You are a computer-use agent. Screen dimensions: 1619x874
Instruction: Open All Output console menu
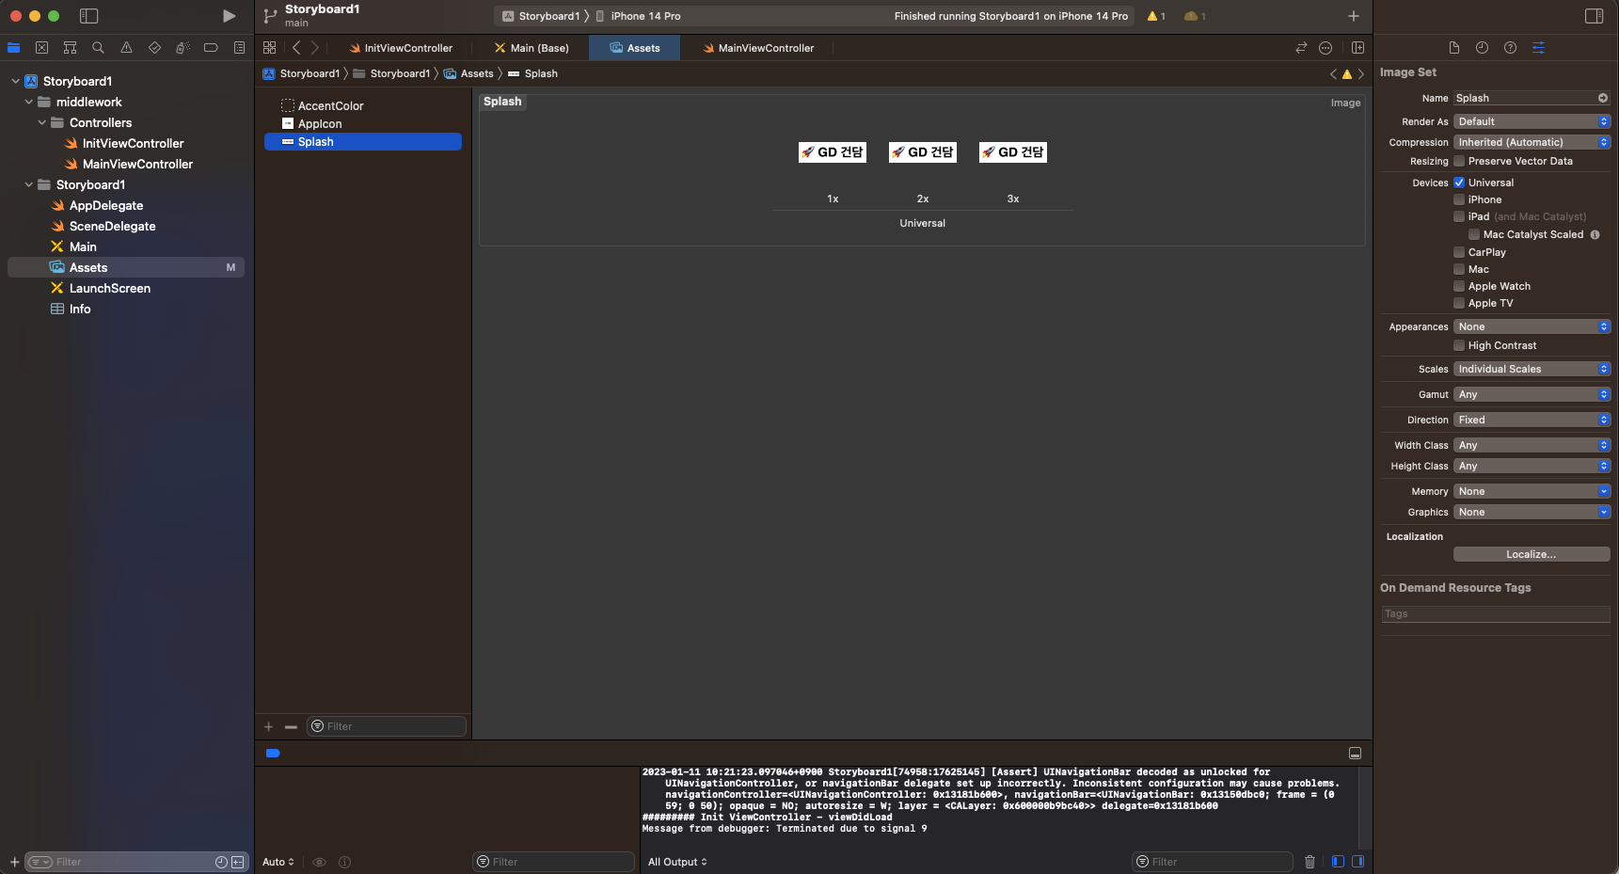(677, 862)
